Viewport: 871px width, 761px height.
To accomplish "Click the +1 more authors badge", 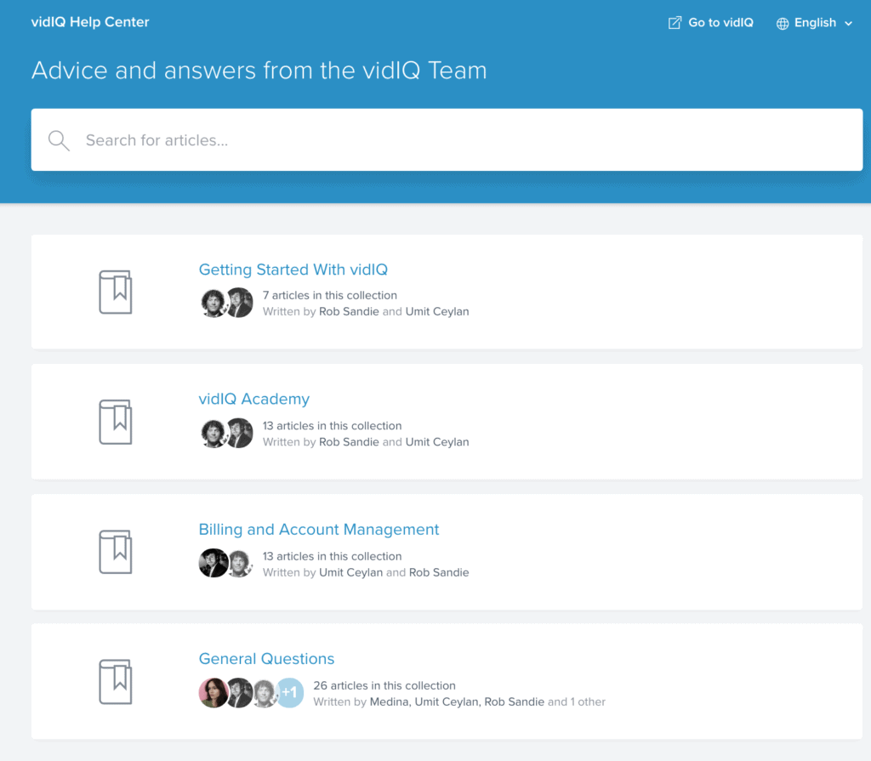I will 290,693.
